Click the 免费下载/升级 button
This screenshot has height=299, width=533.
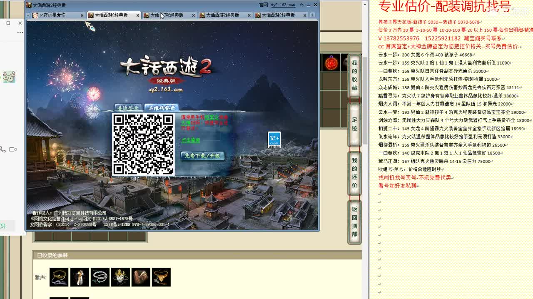203,156
